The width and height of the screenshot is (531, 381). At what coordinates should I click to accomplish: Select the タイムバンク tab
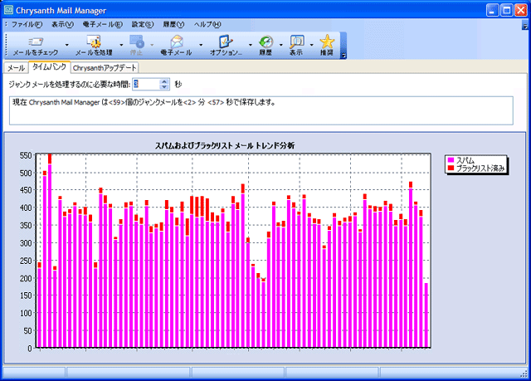coord(50,66)
